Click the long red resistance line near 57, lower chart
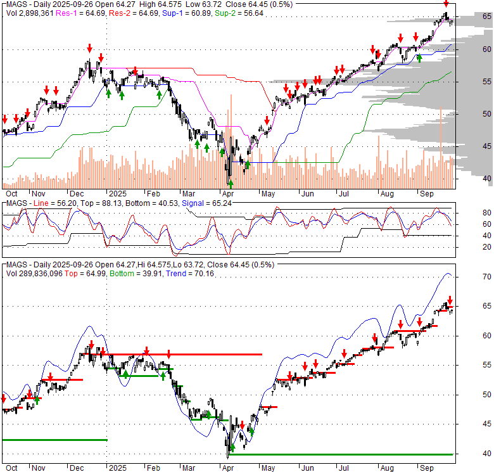Screen dimensions: 494x472 [172, 354]
